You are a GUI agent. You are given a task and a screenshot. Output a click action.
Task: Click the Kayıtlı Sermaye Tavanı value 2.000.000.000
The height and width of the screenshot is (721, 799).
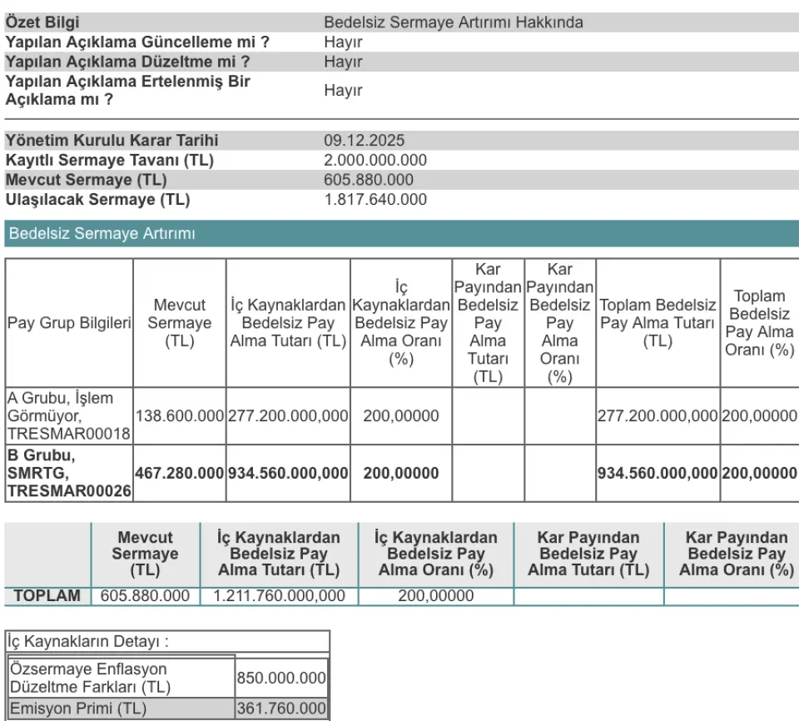[x=375, y=161]
